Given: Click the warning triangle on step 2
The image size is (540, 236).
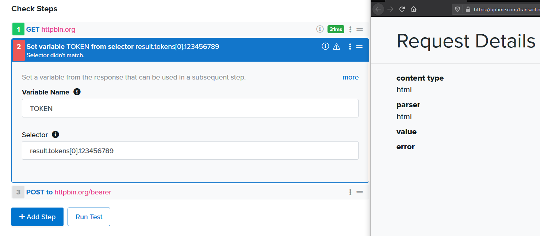Looking at the screenshot, I should coord(336,46).
